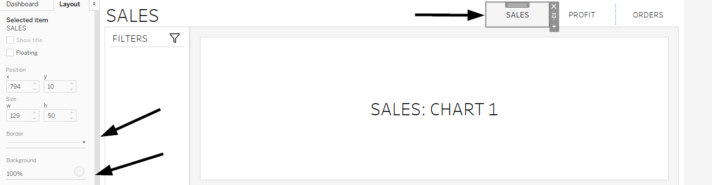Remove the selected SALES item with X
The width and height of the screenshot is (712, 185).
(554, 7)
